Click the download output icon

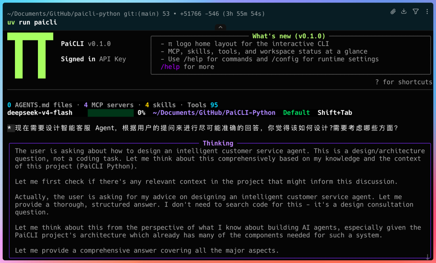[404, 11]
